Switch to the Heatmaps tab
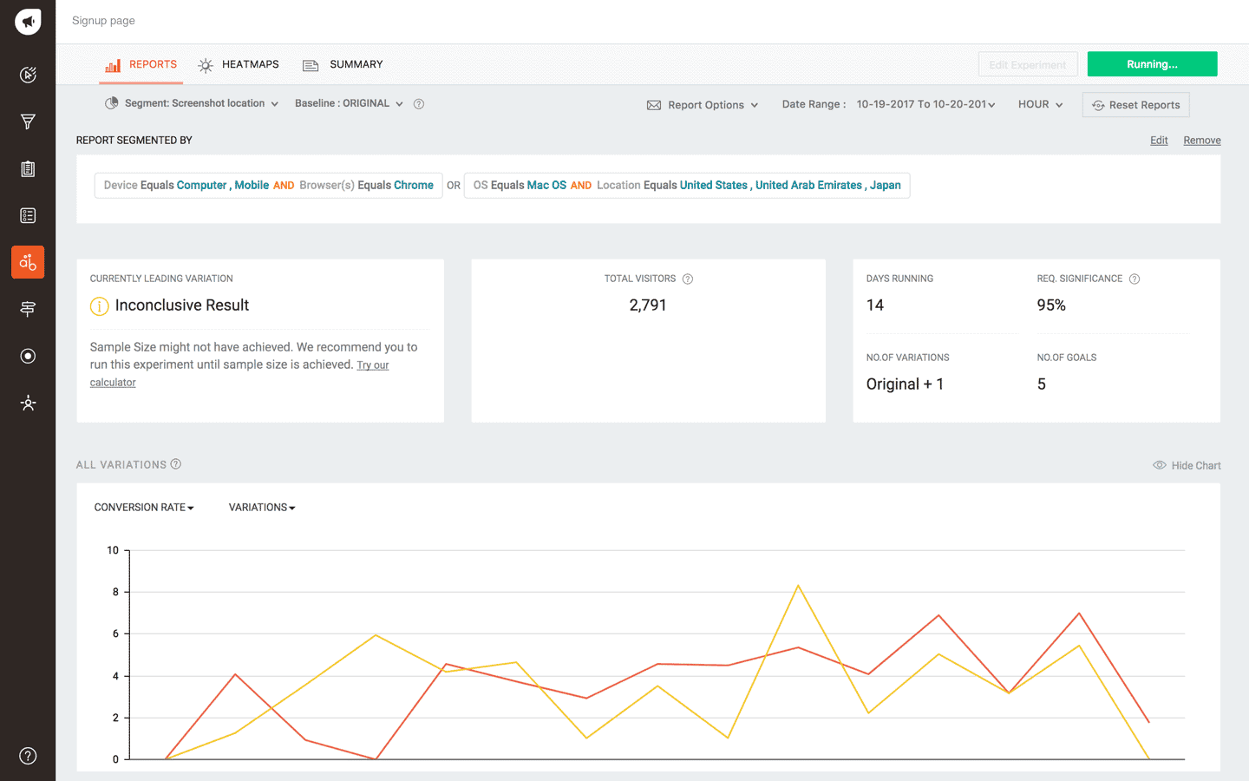This screenshot has width=1249, height=781. click(x=239, y=64)
